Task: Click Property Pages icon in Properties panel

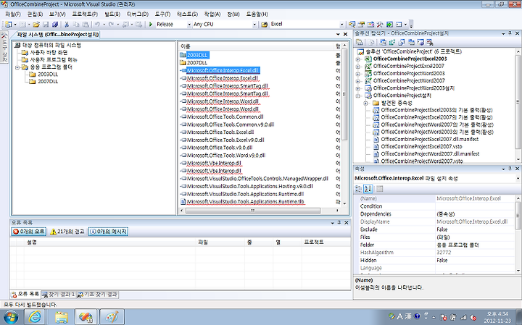Action: pyautogui.click(x=379, y=189)
